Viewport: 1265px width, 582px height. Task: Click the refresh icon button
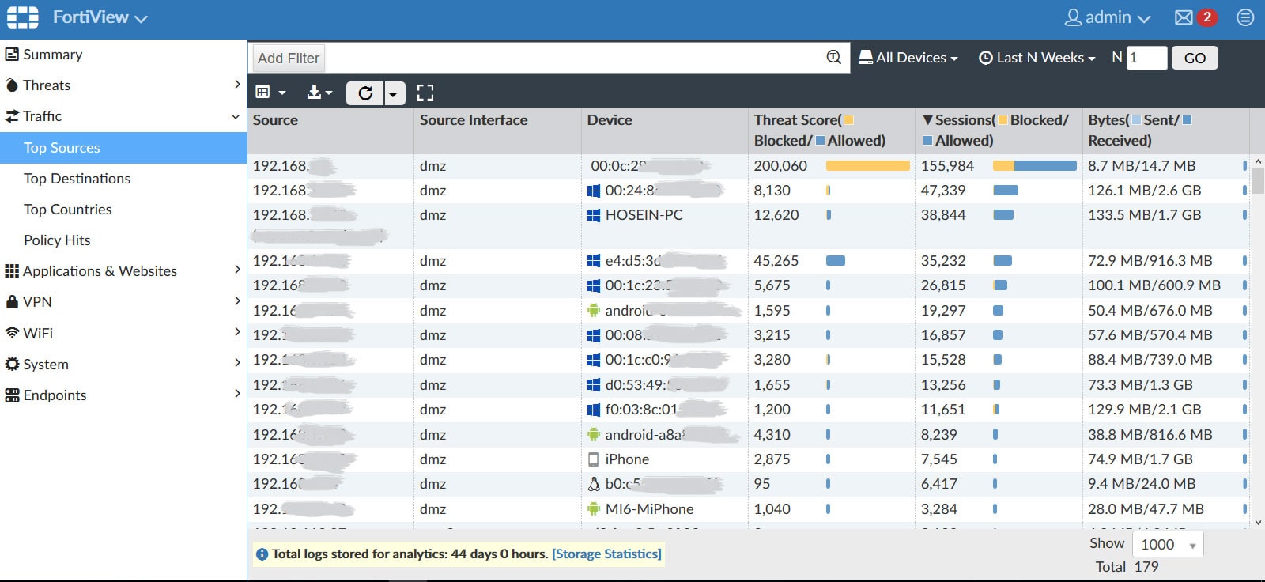pyautogui.click(x=365, y=93)
